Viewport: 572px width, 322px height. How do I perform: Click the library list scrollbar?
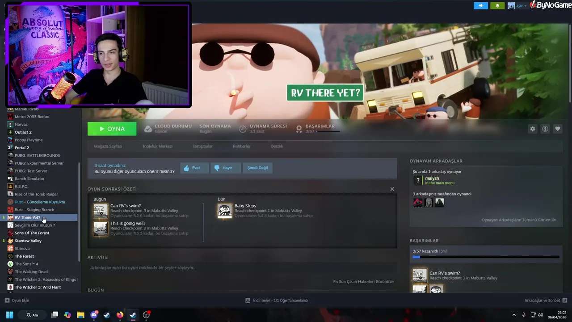80,212
